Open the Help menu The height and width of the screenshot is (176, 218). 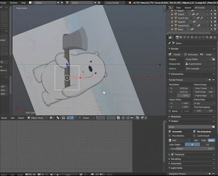pos(23,2)
